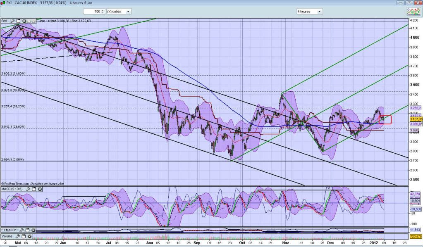Open Volume panel settings wrench
This screenshot has height=247, width=423.
17,237
